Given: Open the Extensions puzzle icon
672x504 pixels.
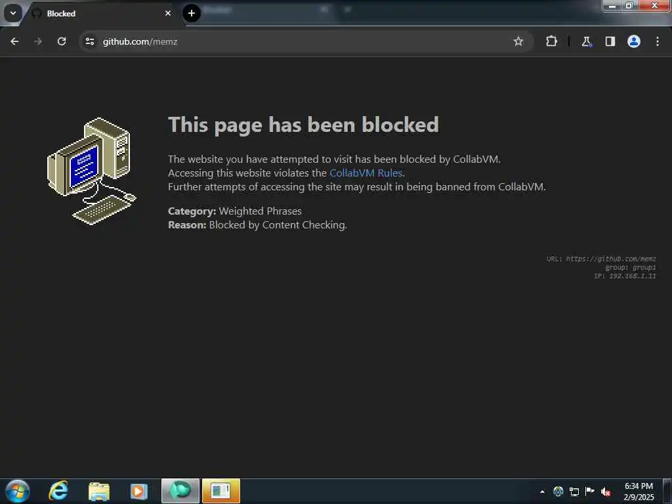Looking at the screenshot, I should coord(551,41).
